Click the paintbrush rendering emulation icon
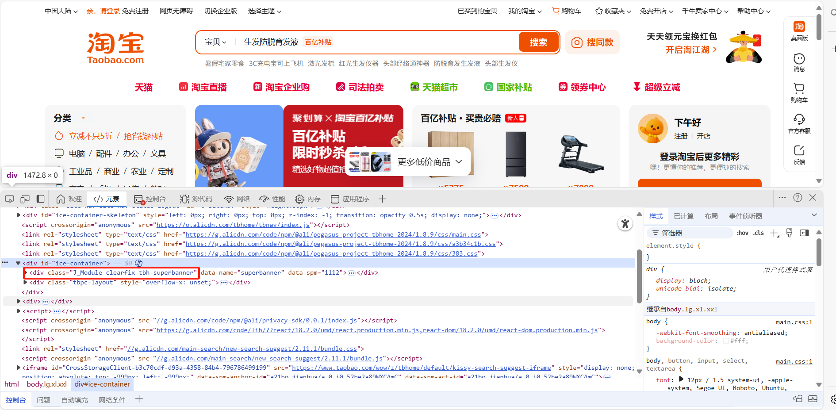Viewport: 836px width, 410px height. (789, 233)
